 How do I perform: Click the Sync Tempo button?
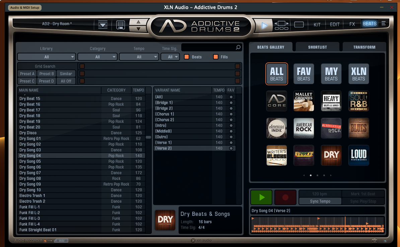click(x=320, y=201)
